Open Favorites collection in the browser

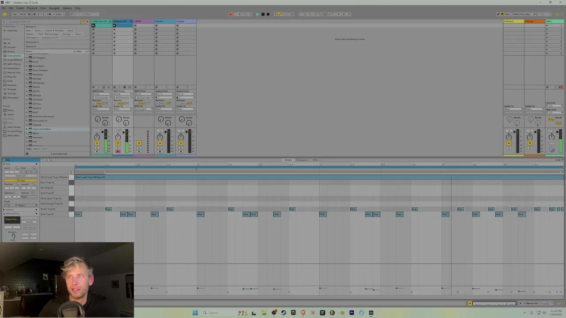(x=12, y=30)
